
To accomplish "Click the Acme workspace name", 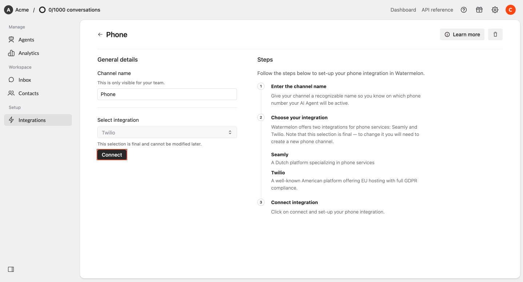I will coord(22,10).
